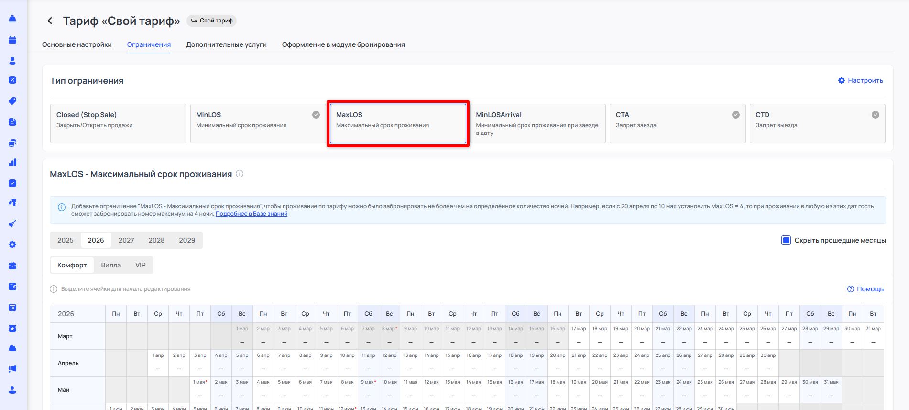
Task: Click the price tag sidebar icon
Action: [12, 101]
